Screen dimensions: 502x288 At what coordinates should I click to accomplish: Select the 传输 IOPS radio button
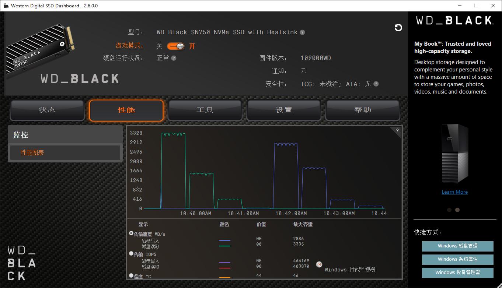(131, 254)
